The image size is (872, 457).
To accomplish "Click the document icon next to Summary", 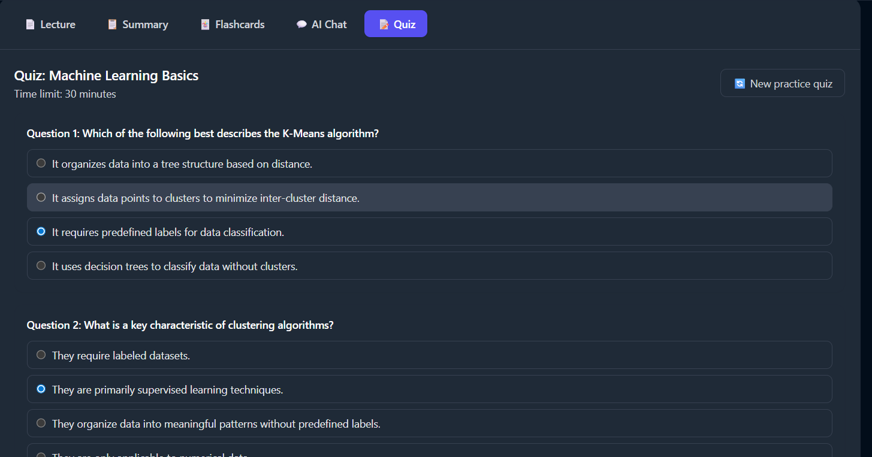I will pyautogui.click(x=111, y=24).
